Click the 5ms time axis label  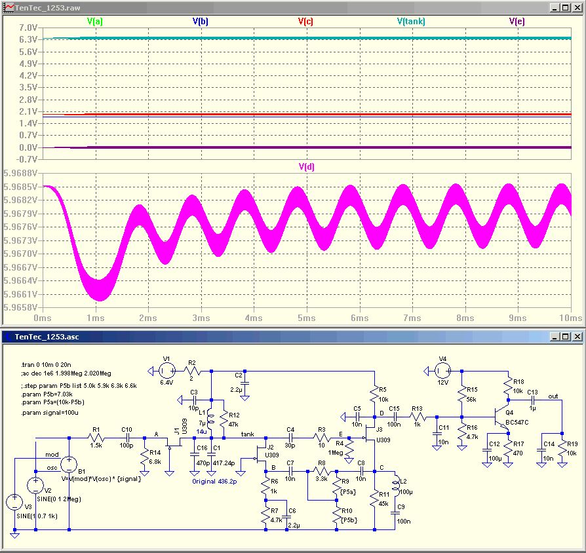305,318
